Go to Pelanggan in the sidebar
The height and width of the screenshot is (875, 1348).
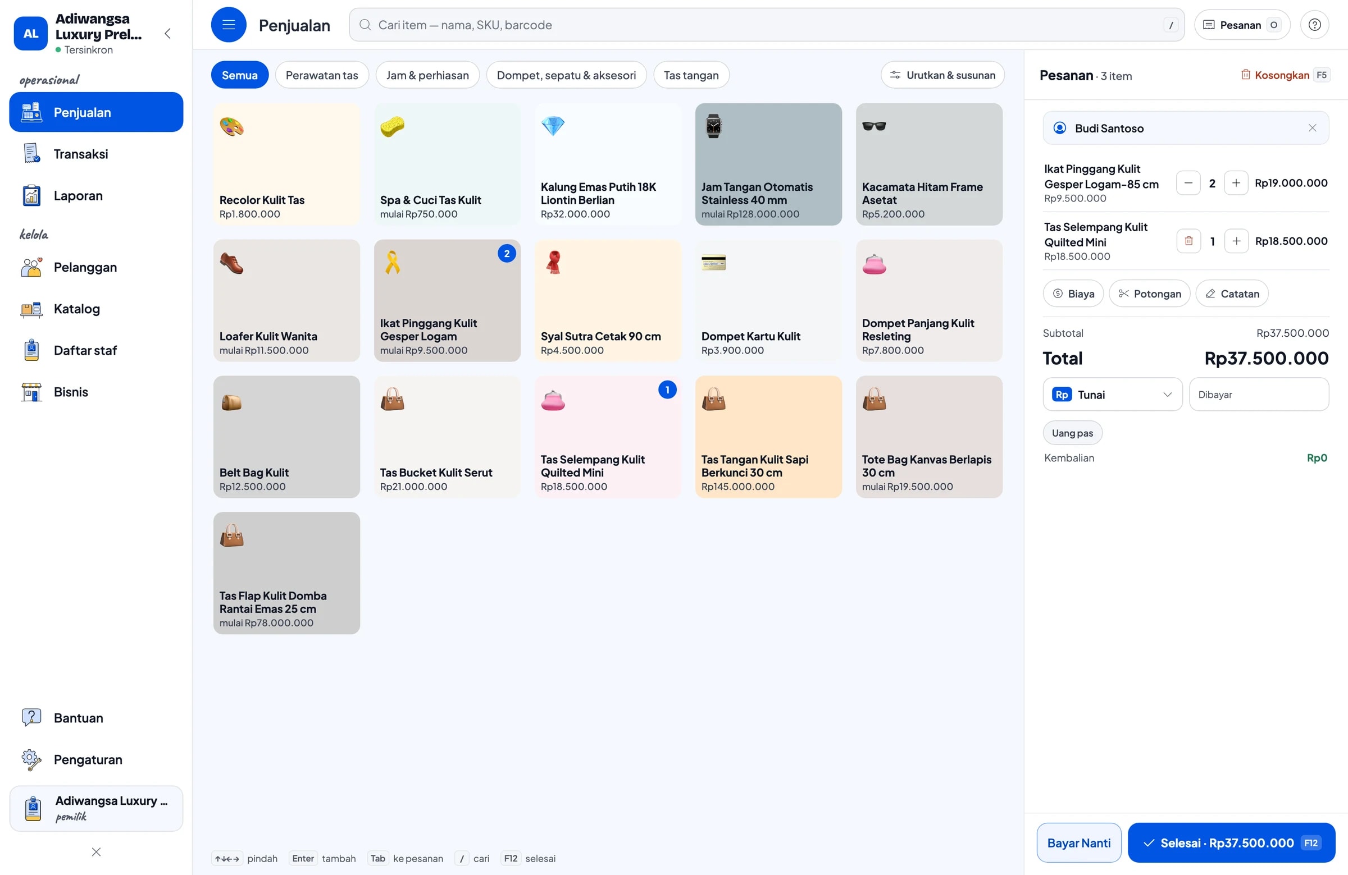click(x=96, y=267)
